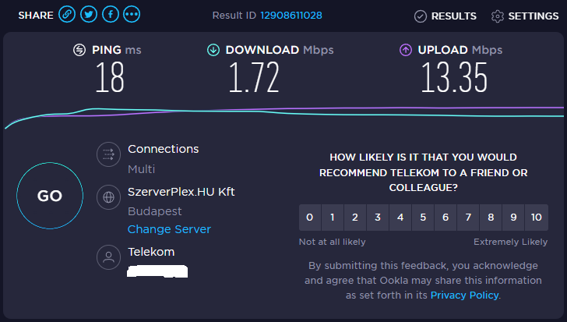The image size is (567, 322).
Task: Share result on Facebook
Action: point(111,15)
